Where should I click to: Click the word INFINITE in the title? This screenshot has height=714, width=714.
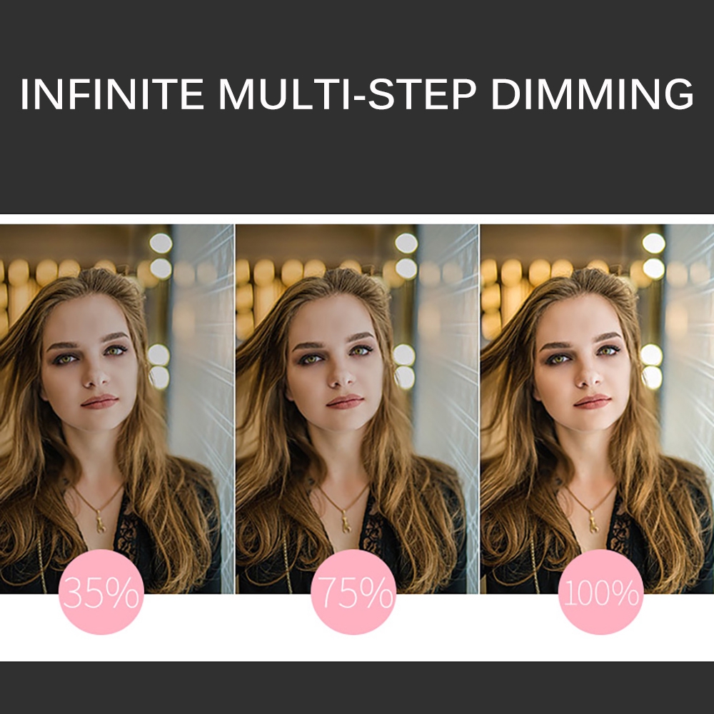point(112,94)
